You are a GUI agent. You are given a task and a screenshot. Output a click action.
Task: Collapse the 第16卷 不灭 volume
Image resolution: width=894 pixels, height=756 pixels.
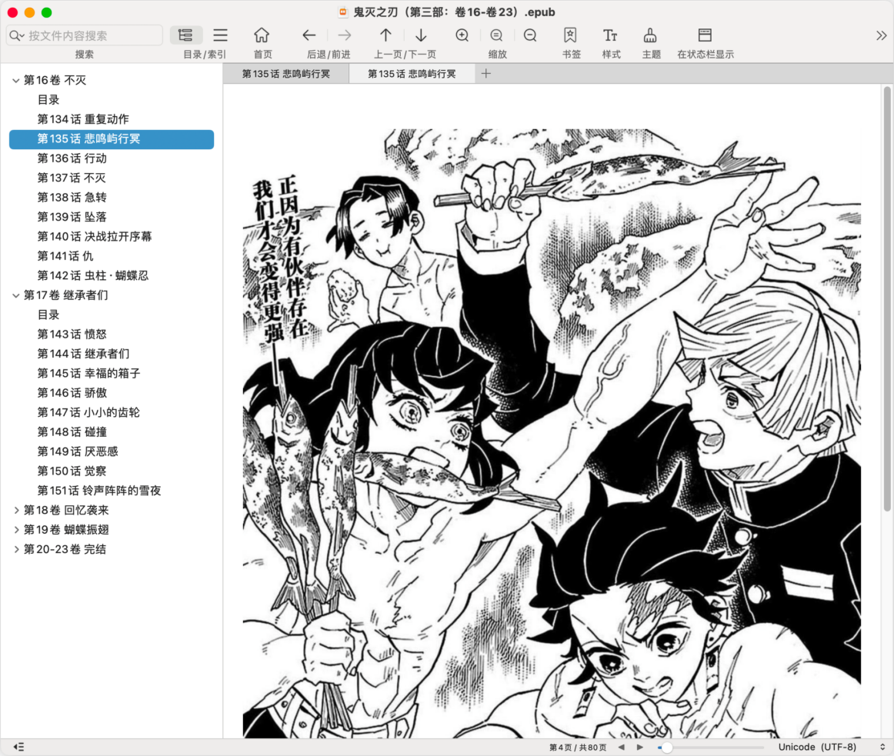tap(16, 81)
